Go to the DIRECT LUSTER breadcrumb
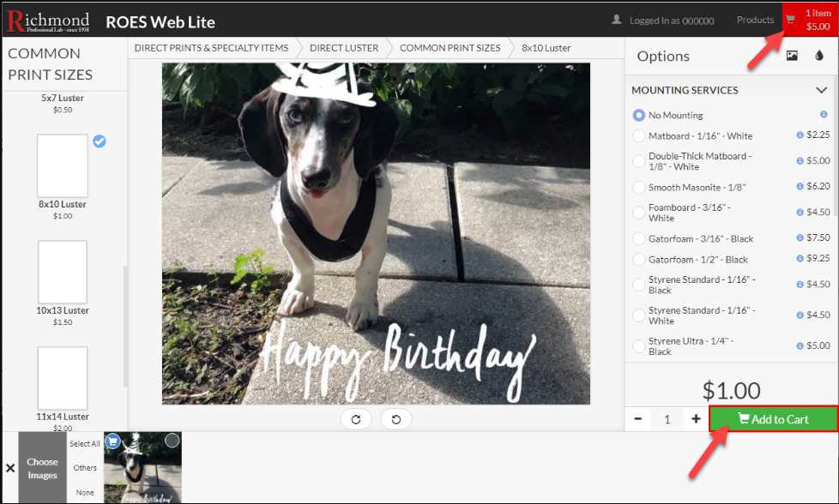839x504 pixels. [x=344, y=48]
